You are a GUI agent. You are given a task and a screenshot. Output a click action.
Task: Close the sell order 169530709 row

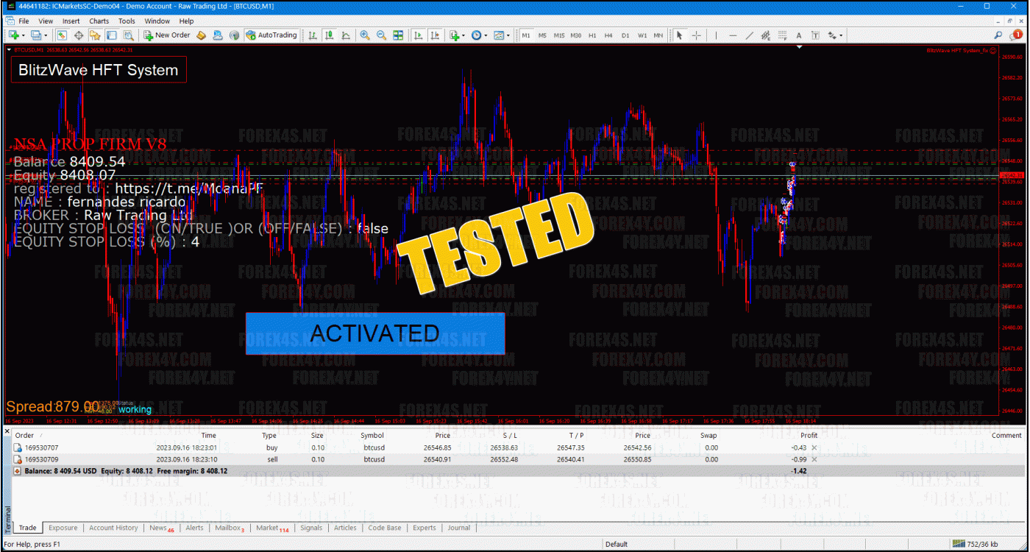pos(814,459)
